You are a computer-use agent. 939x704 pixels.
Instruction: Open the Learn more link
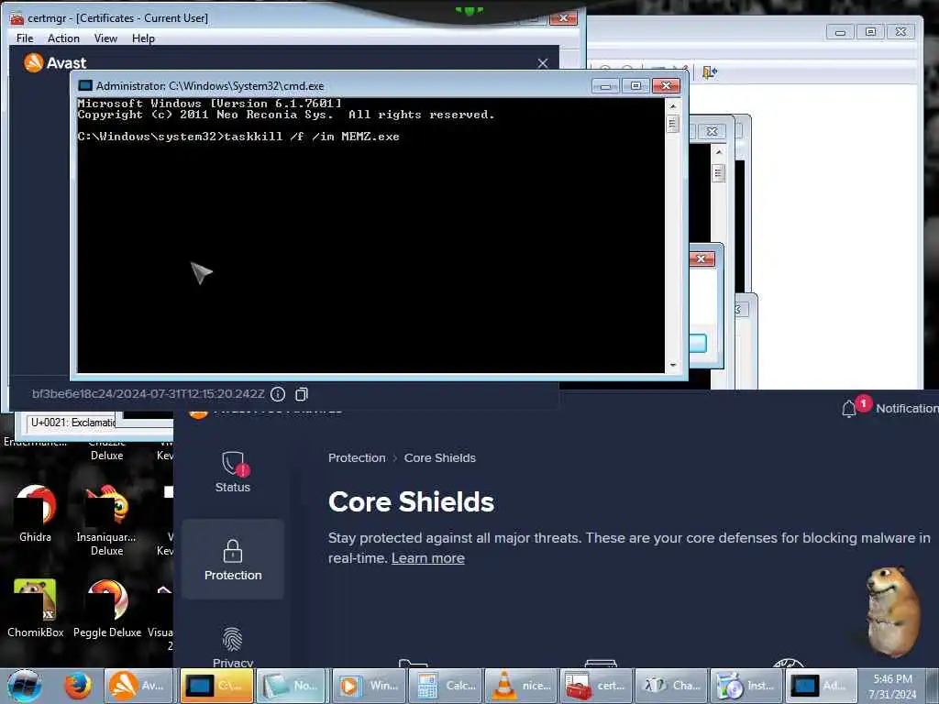point(428,558)
